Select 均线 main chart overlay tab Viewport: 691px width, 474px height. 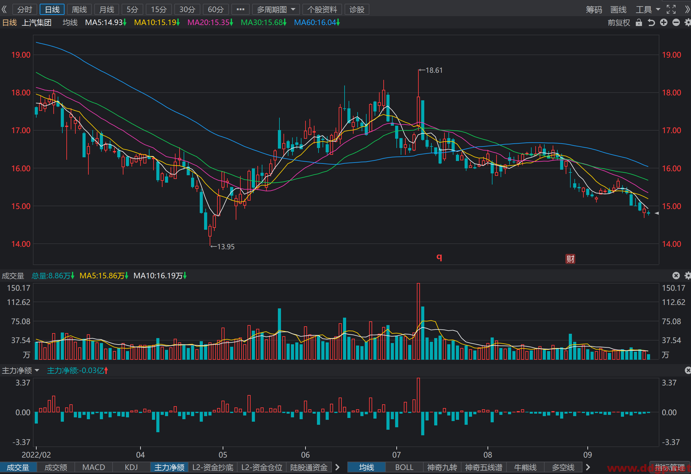(367, 467)
